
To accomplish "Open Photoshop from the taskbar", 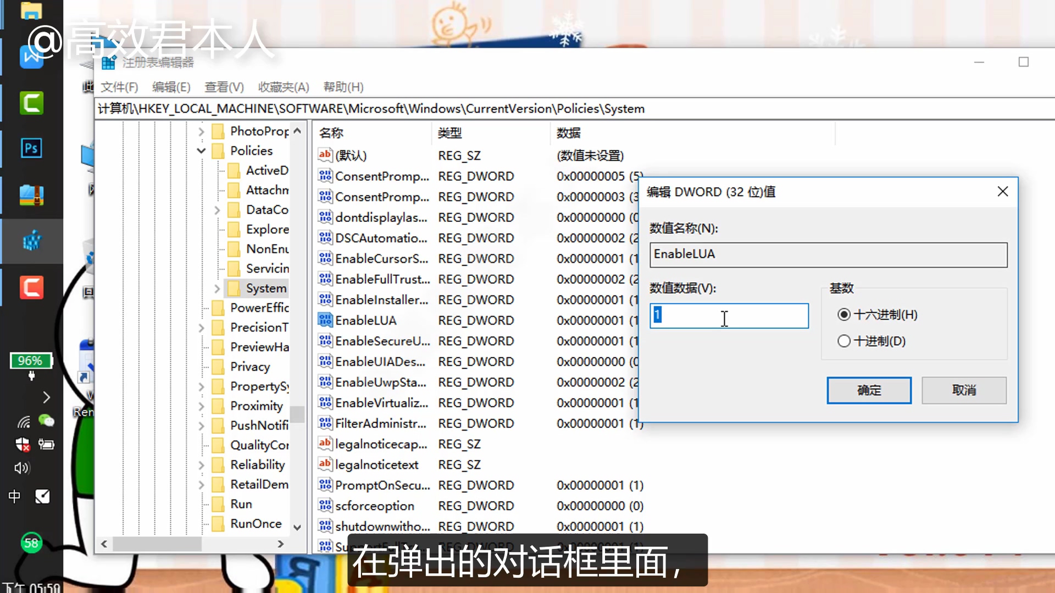I will tap(31, 148).
